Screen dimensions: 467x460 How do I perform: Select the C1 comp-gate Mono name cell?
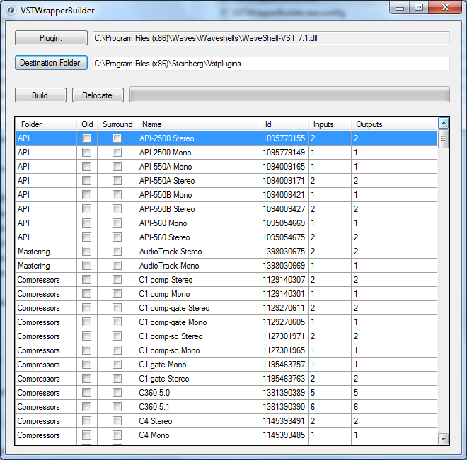point(198,322)
